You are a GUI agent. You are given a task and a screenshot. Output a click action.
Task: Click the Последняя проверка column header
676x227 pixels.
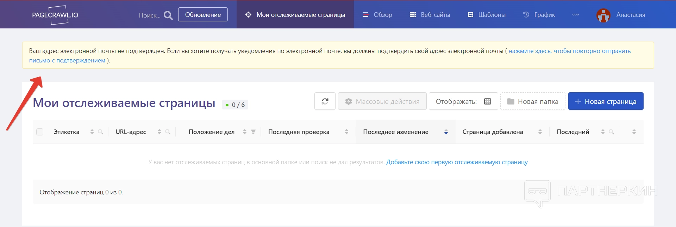[299, 132]
